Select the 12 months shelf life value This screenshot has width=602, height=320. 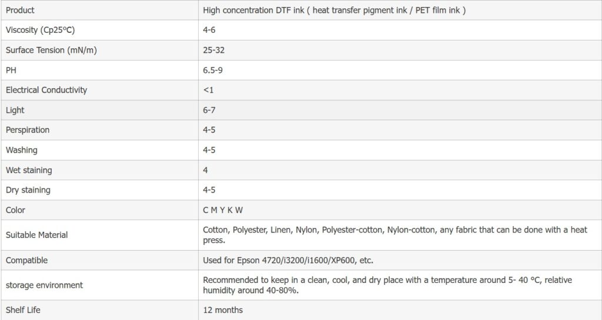pyautogui.click(x=223, y=310)
